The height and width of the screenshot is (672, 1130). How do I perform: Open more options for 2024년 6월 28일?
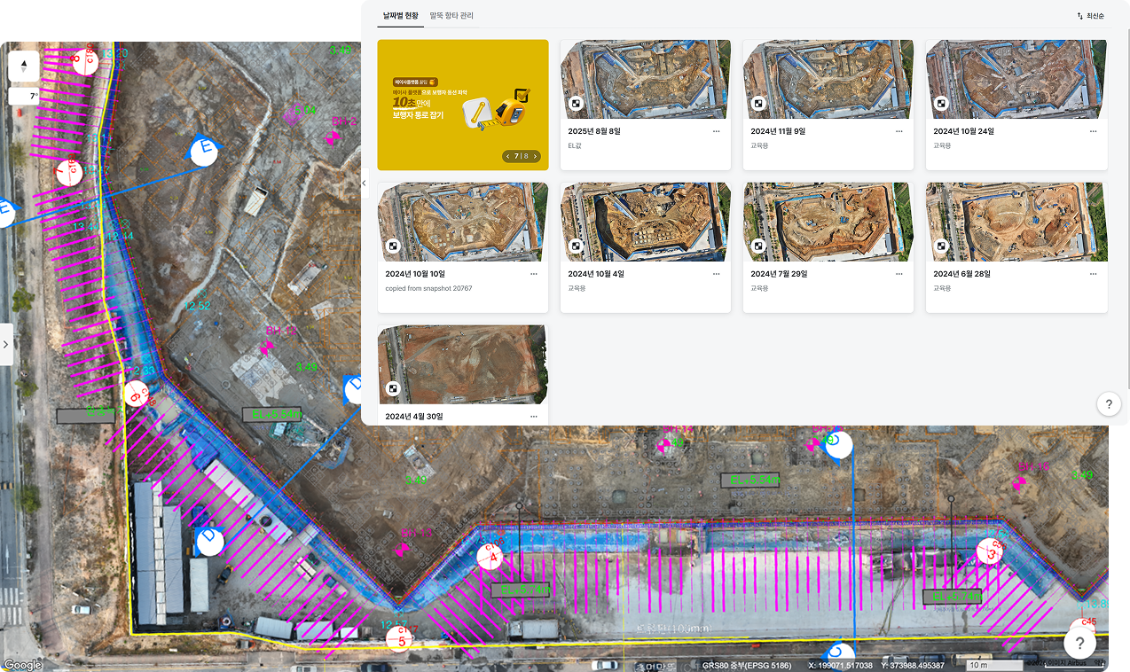point(1092,274)
